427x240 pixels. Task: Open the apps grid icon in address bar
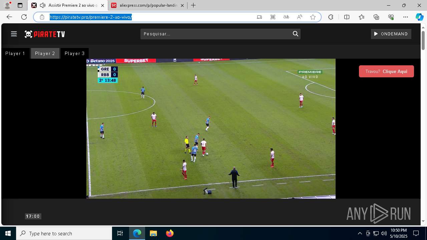pos(273,17)
